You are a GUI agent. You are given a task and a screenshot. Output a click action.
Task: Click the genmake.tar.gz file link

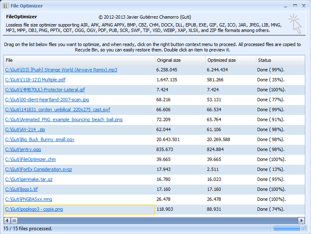[x=29, y=180]
